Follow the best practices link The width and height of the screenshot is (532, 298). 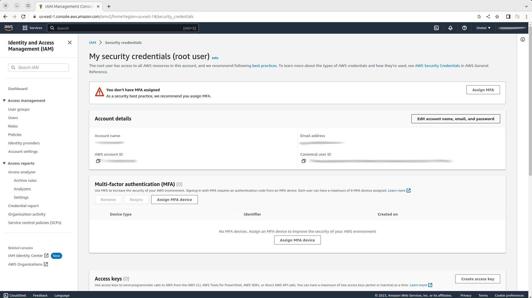click(x=264, y=66)
